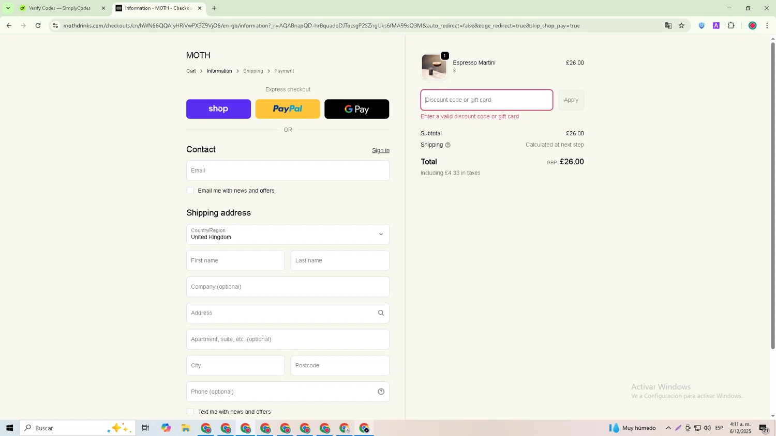This screenshot has height=436, width=776.
Task: Focus the Company (optional) field
Action: tap(288, 287)
